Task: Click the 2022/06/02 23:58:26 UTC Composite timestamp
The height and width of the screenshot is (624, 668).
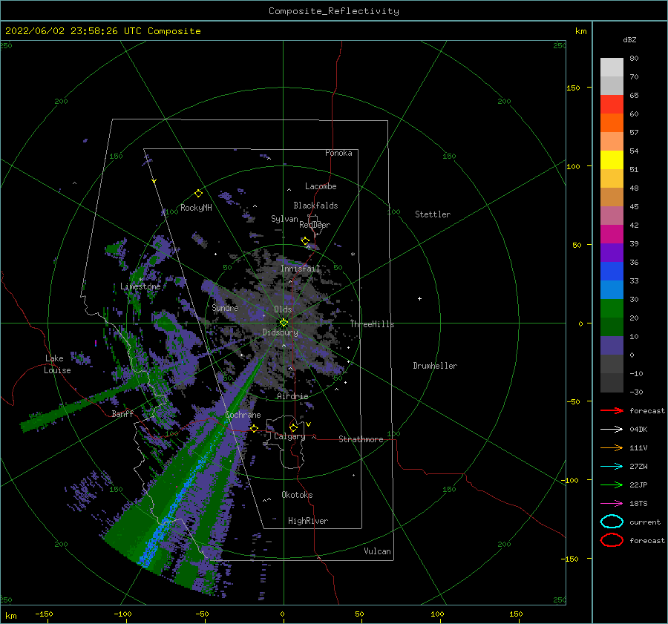Action: pyautogui.click(x=102, y=31)
